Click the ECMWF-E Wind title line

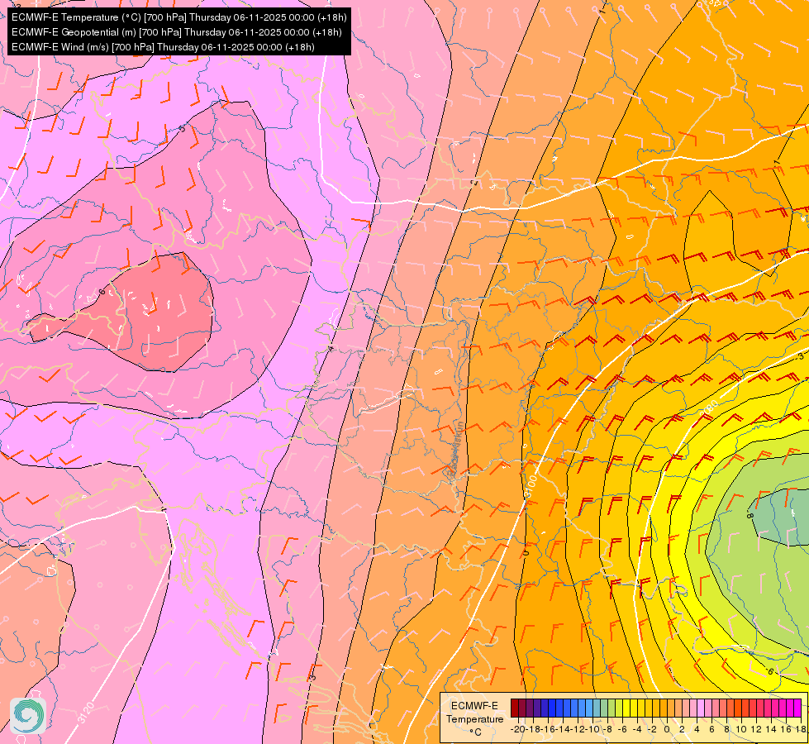(x=163, y=47)
